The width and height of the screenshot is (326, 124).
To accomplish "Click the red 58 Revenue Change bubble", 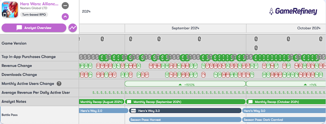I will (135, 66).
